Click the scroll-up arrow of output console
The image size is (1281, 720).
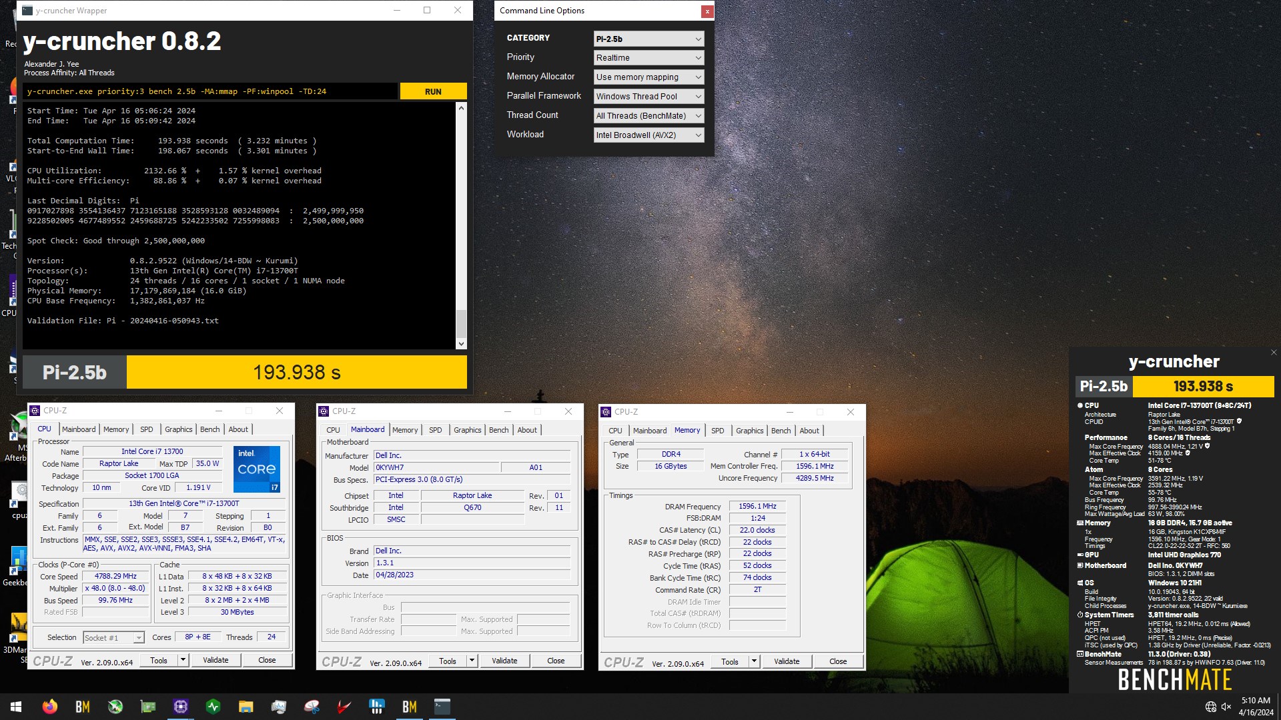tap(461, 108)
